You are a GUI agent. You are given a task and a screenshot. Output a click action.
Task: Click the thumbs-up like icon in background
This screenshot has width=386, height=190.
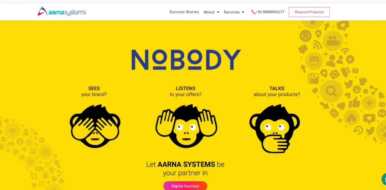click(x=355, y=102)
